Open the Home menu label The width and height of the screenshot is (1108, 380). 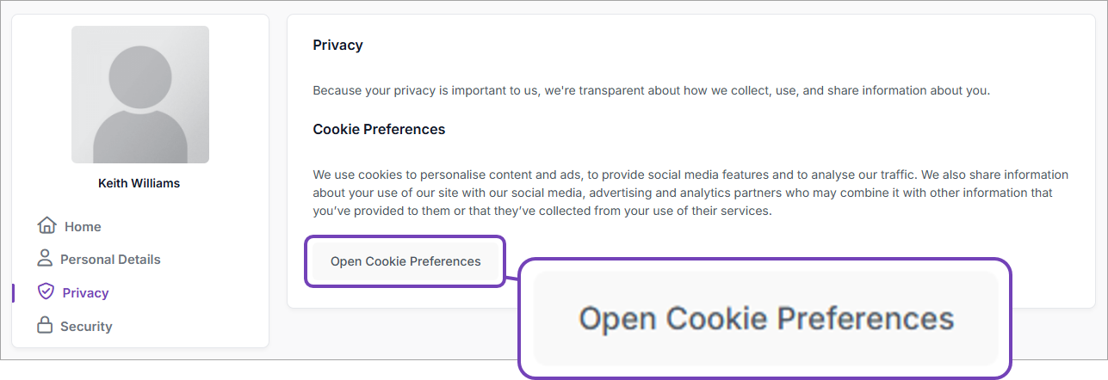pos(83,227)
